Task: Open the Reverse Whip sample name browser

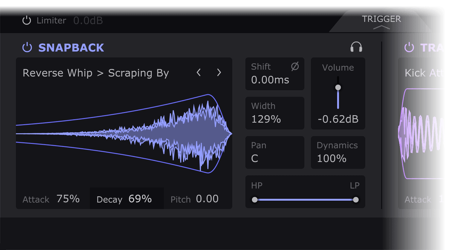Action: pos(96,73)
